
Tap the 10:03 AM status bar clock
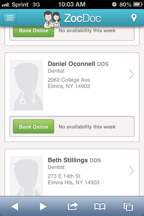click(72, 4)
